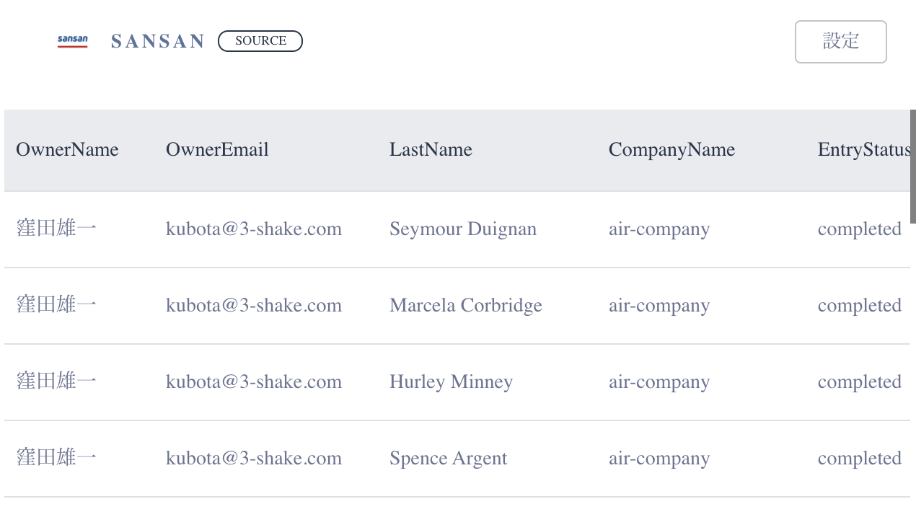Open the 設定 settings button
This screenshot has height=512, width=916.
840,42
